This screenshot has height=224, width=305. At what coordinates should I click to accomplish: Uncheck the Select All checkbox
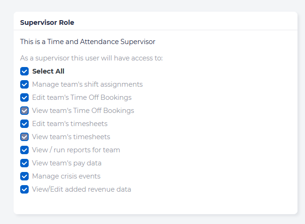click(24, 71)
